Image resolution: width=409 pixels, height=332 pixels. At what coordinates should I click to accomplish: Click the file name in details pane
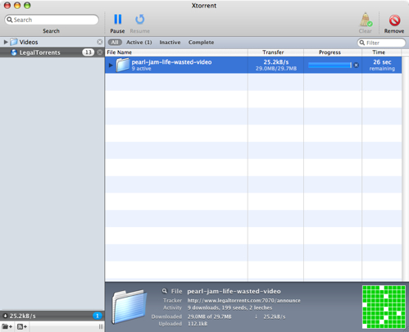click(234, 291)
